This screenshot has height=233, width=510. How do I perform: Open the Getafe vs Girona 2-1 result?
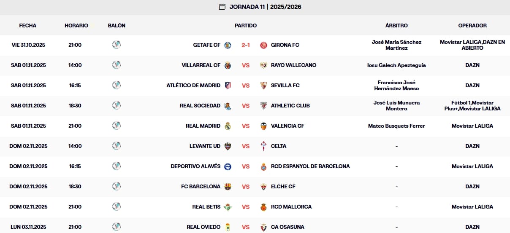pyautogui.click(x=246, y=45)
